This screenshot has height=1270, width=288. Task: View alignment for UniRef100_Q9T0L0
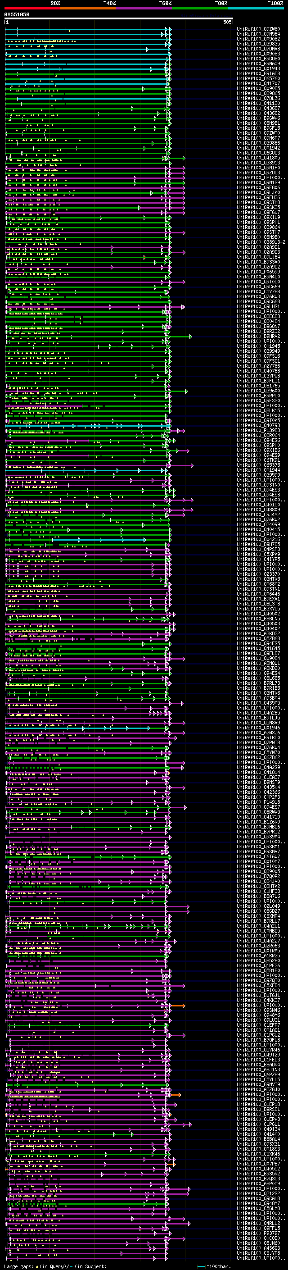pyautogui.click(x=258, y=282)
